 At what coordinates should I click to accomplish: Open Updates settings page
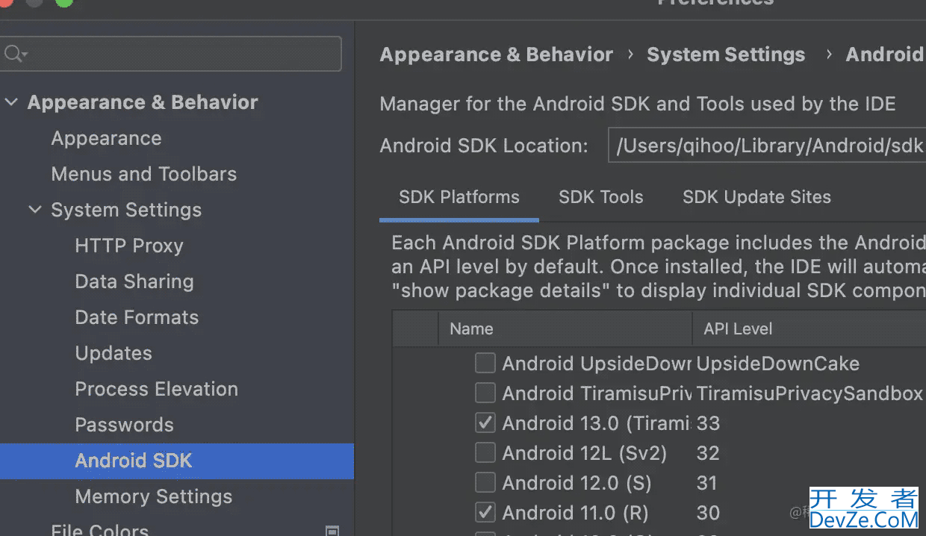click(114, 353)
